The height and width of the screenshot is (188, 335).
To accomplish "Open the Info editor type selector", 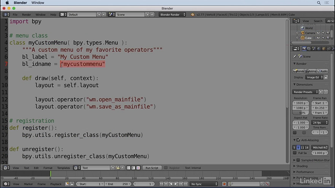I will (x=6, y=14).
